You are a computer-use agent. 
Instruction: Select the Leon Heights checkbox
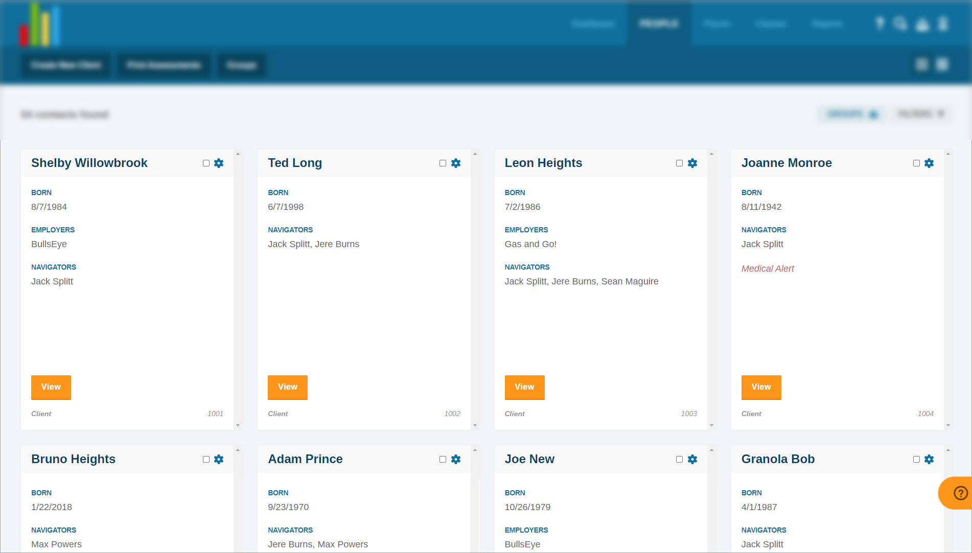[679, 163]
